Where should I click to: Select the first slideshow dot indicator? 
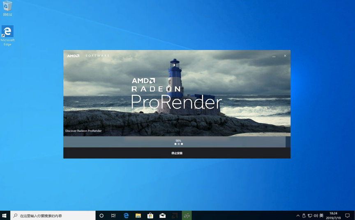175,144
